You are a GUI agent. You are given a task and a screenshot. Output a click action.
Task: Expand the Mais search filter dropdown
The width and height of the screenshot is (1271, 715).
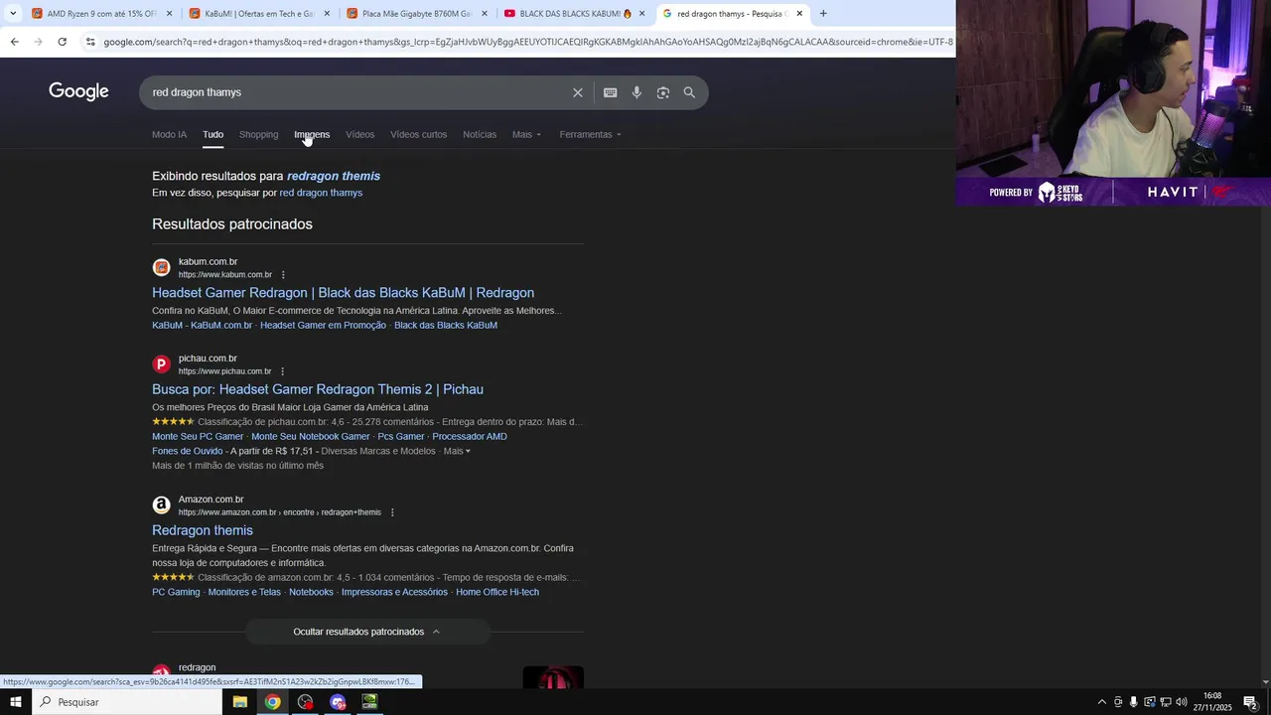[x=526, y=134]
